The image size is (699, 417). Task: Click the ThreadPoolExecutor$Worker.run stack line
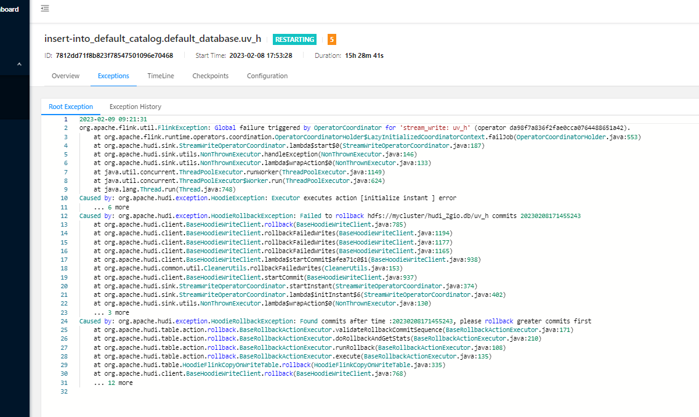pyautogui.click(x=240, y=180)
